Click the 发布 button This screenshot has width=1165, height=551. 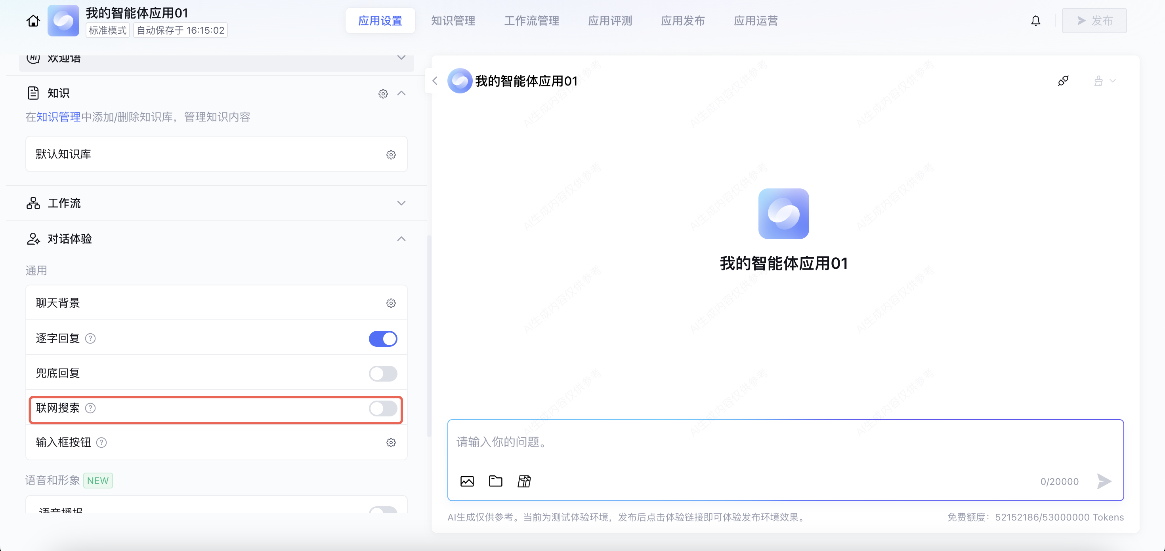pos(1094,21)
